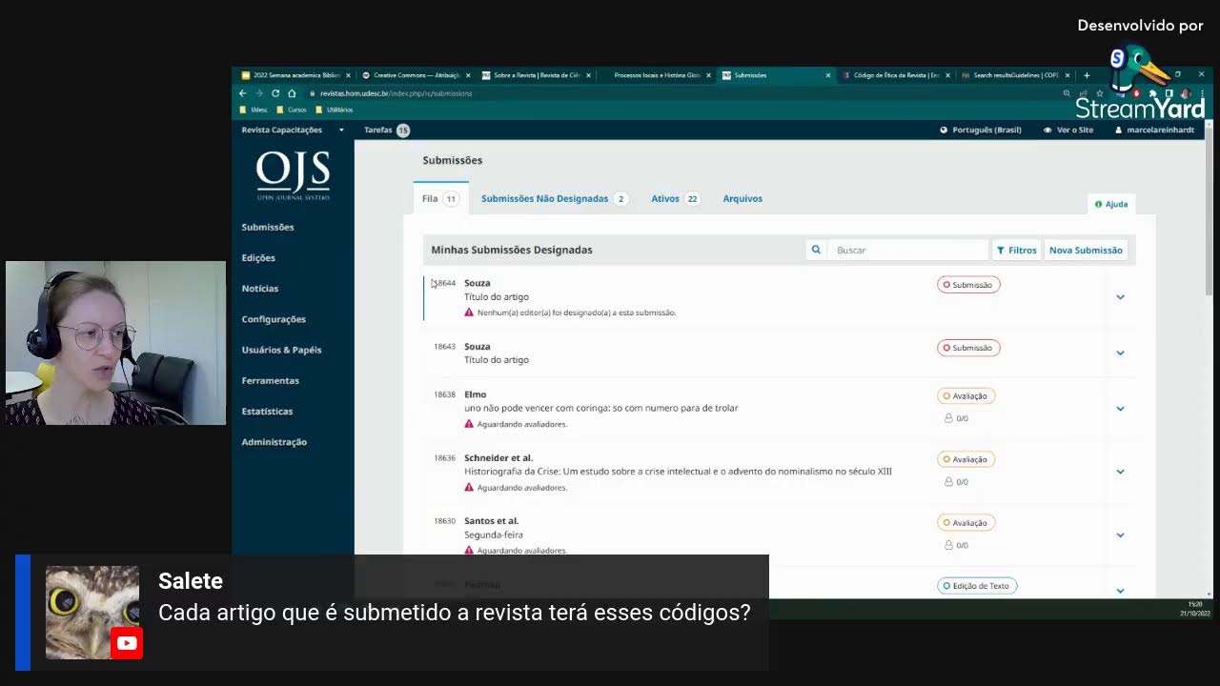The height and width of the screenshot is (686, 1220).
Task: Click the YouTube icon on the comment overlay
Action: (126, 643)
